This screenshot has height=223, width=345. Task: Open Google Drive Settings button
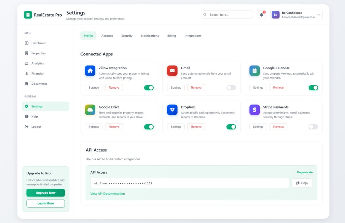(94, 127)
